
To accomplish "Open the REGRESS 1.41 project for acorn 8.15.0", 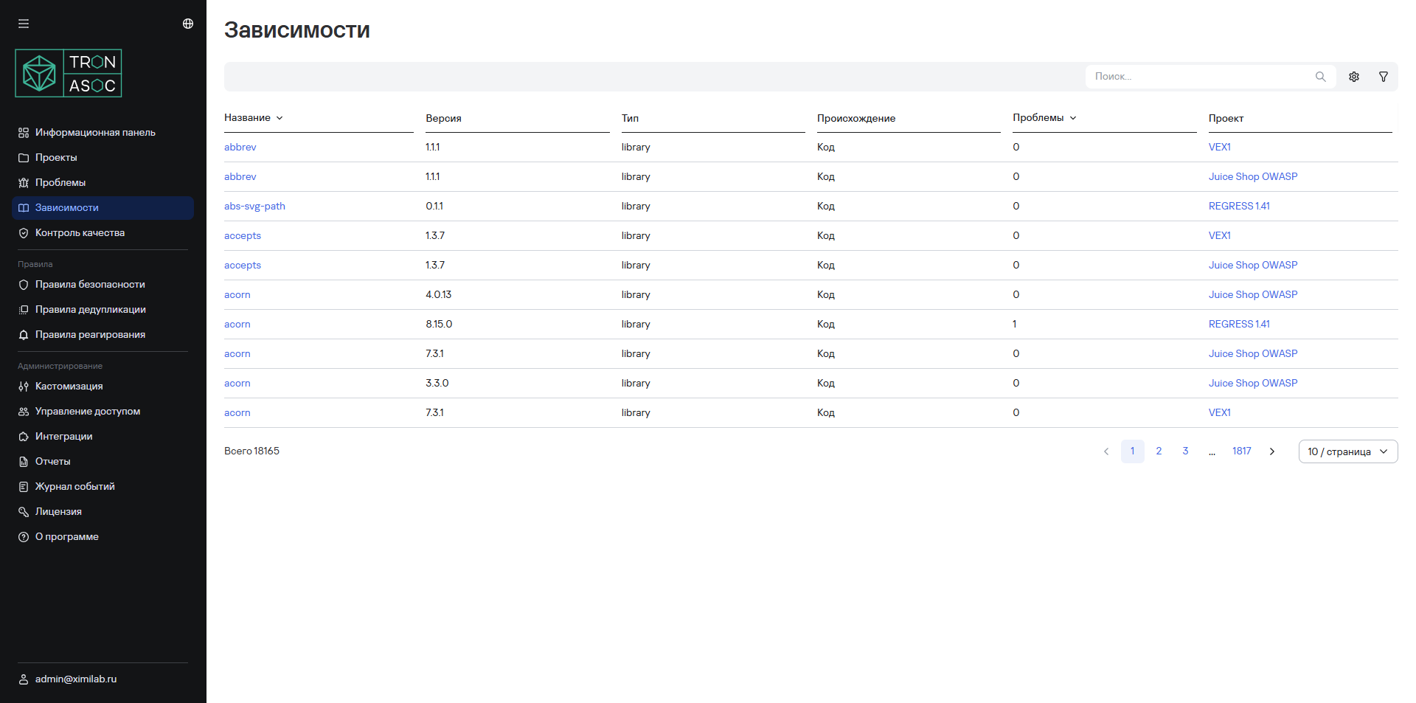I will pyautogui.click(x=1239, y=325).
